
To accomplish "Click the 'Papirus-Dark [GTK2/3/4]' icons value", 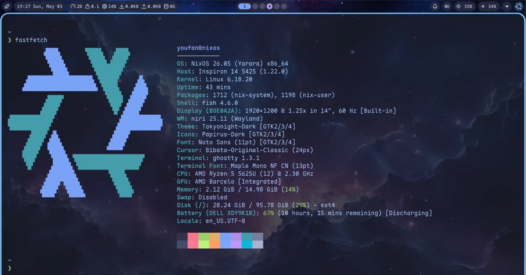I will [x=243, y=134].
